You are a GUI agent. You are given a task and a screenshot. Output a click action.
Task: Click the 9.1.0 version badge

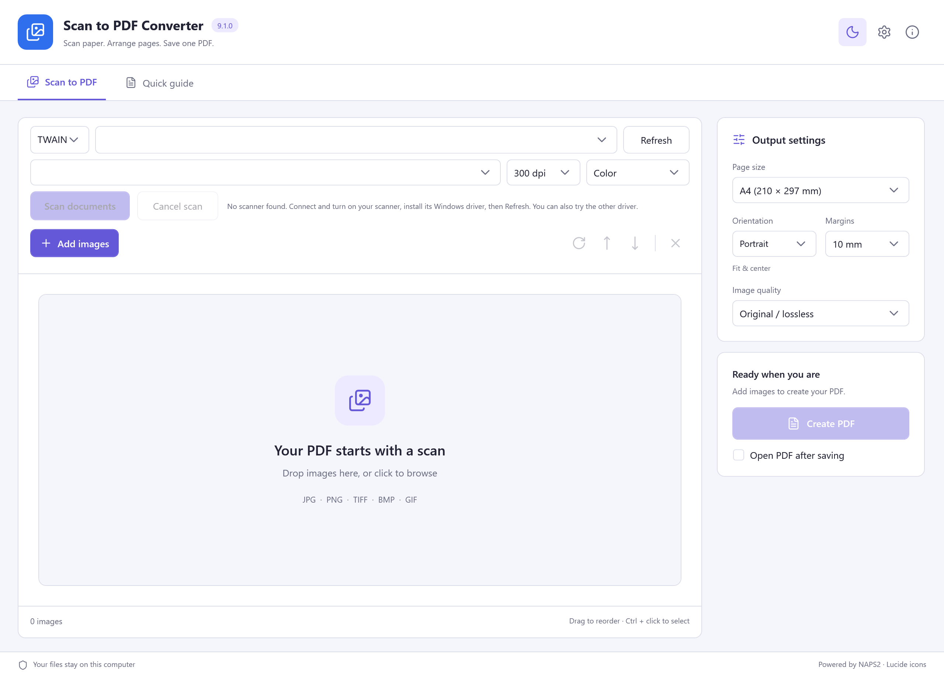click(225, 25)
